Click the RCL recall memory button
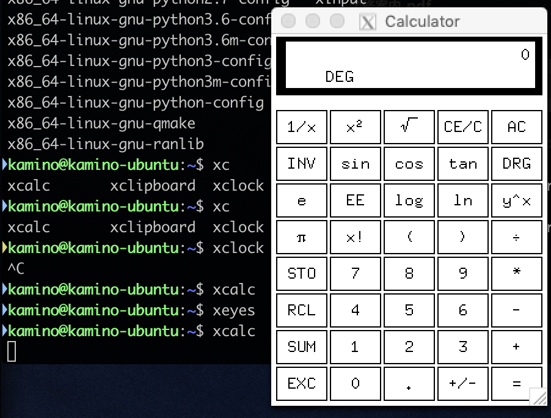This screenshot has width=551, height=418. tap(302, 310)
